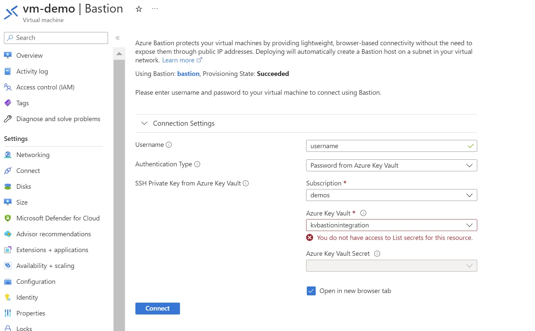Viewport: 535px width, 331px height.
Task: Click the Provisioning State Succeeded text
Action: [x=273, y=74]
